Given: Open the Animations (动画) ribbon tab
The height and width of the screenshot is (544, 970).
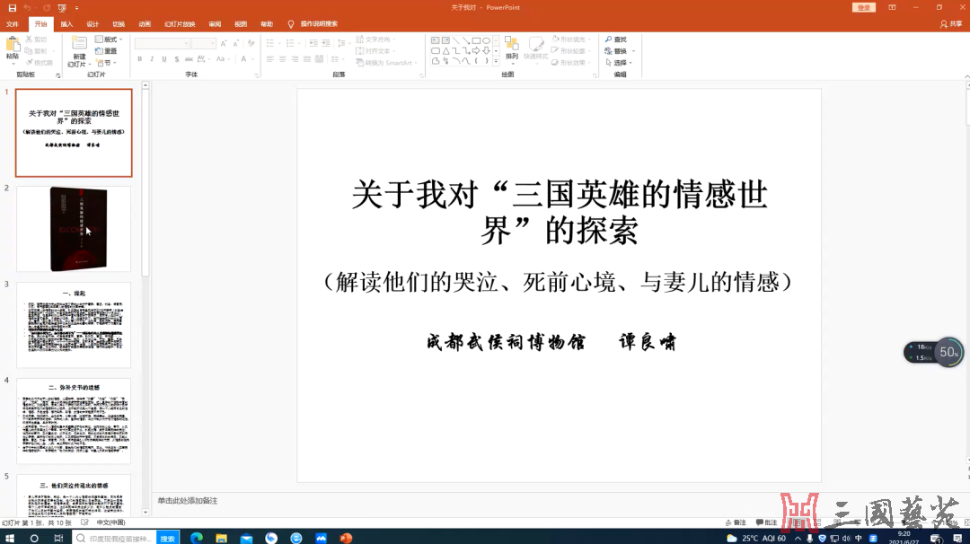Looking at the screenshot, I should click(145, 24).
